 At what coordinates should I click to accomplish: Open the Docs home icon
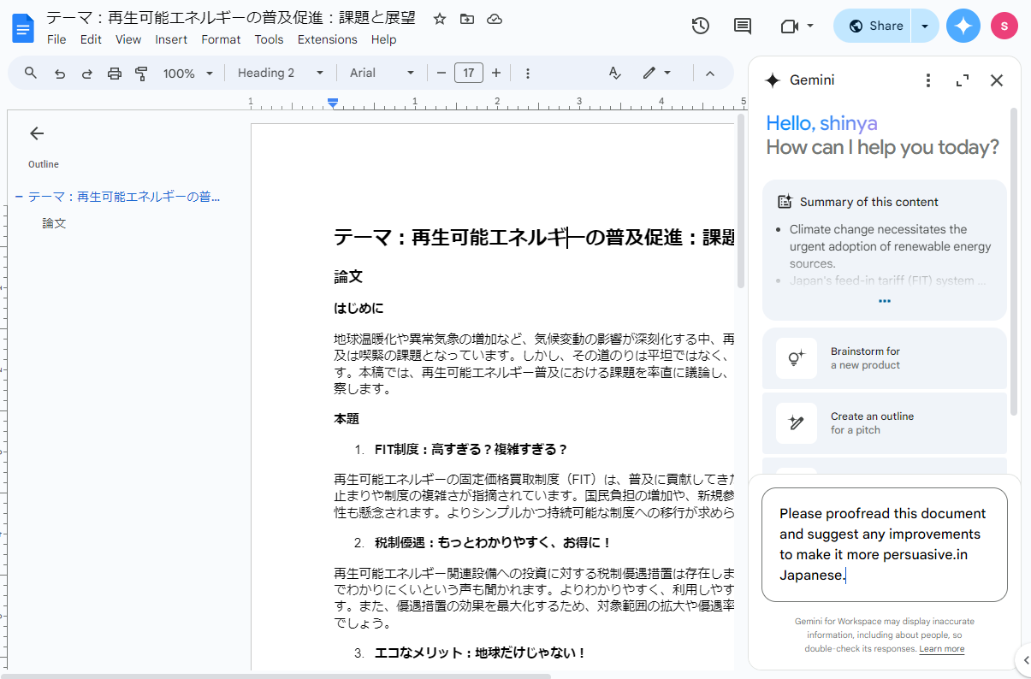[23, 28]
